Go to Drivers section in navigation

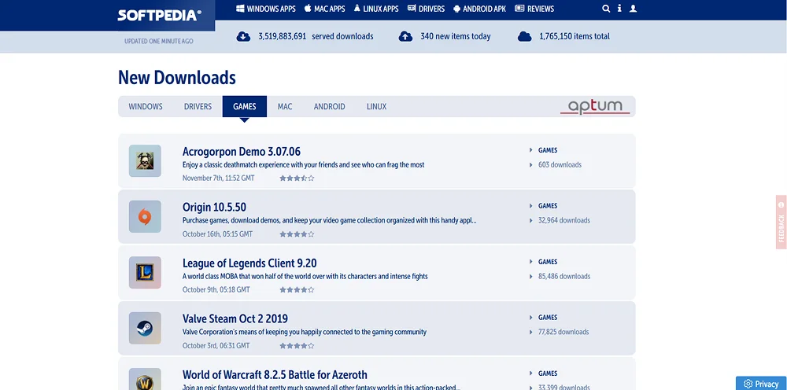(426, 9)
